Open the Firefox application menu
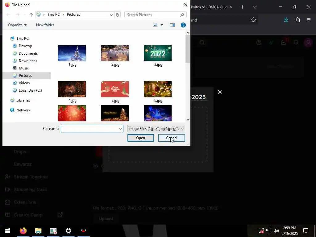This screenshot has height=237, width=316. [309, 20]
